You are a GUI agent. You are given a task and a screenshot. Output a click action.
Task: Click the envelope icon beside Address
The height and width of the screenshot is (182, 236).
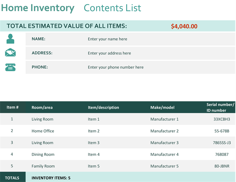pyautogui.click(x=10, y=53)
